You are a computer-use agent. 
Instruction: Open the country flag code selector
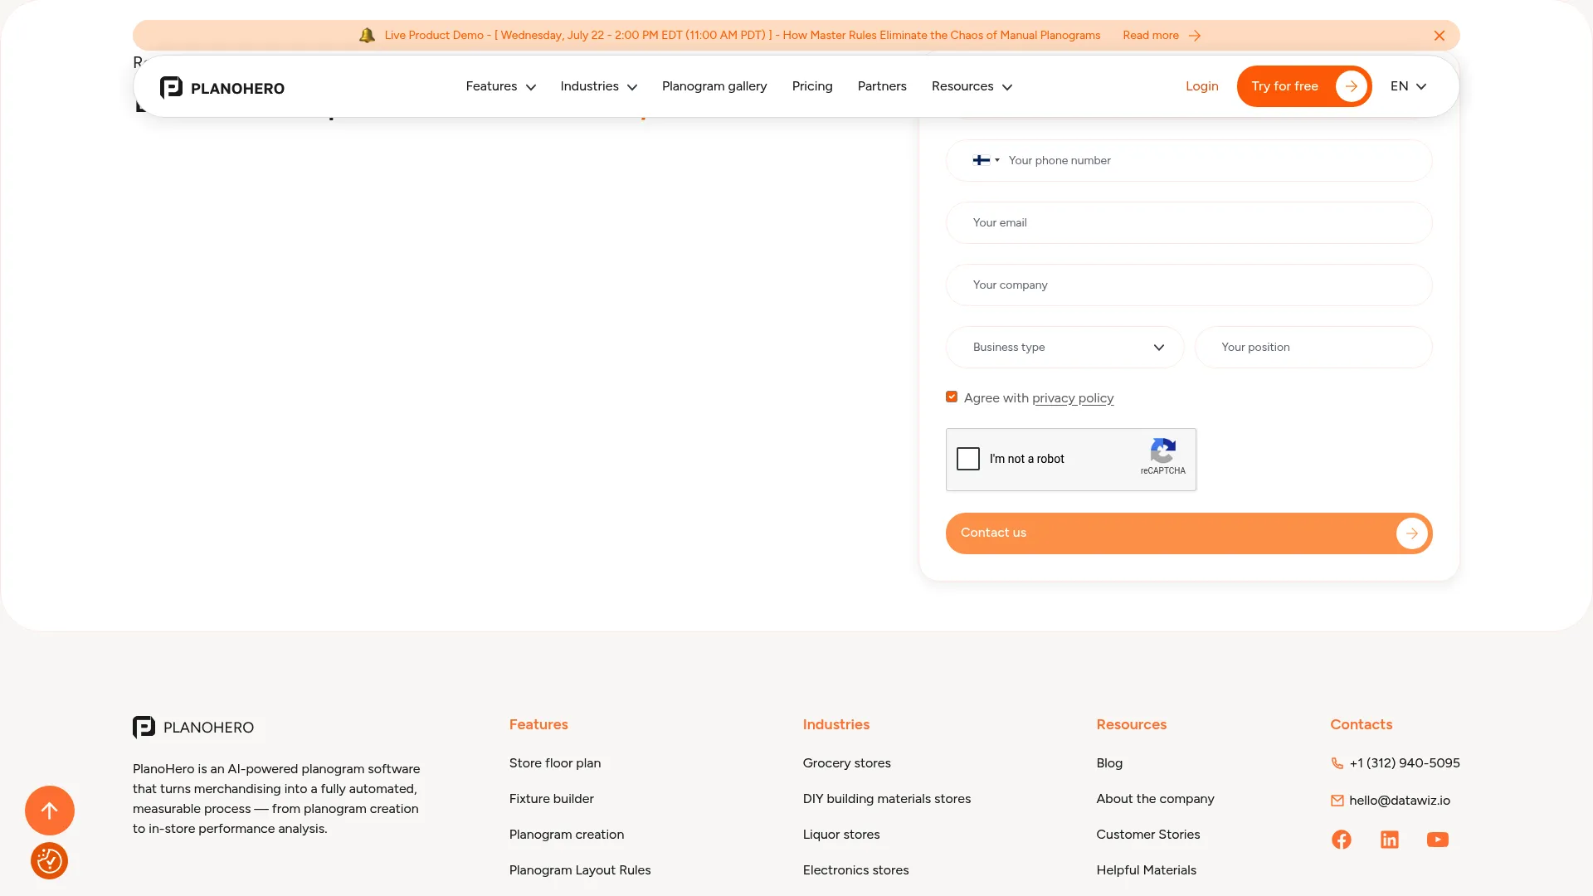click(x=986, y=160)
